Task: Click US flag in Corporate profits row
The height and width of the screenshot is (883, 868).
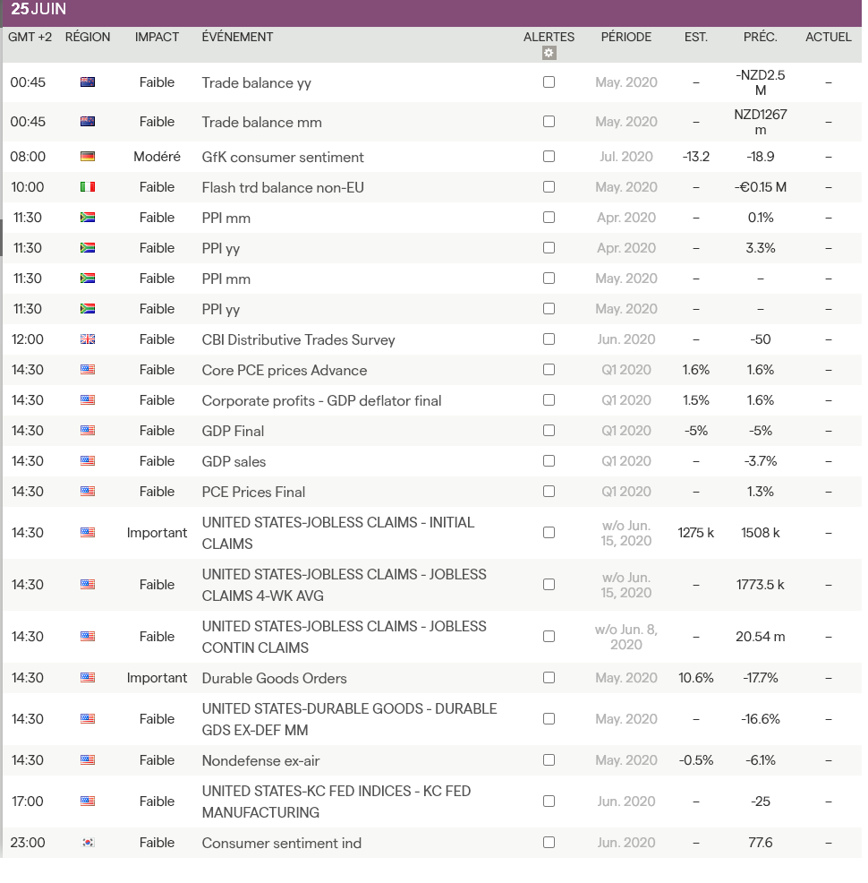Action: pos(88,399)
